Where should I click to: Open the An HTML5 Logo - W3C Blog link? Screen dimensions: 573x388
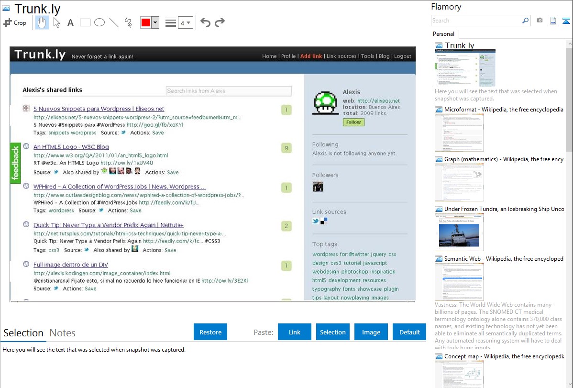(71, 147)
